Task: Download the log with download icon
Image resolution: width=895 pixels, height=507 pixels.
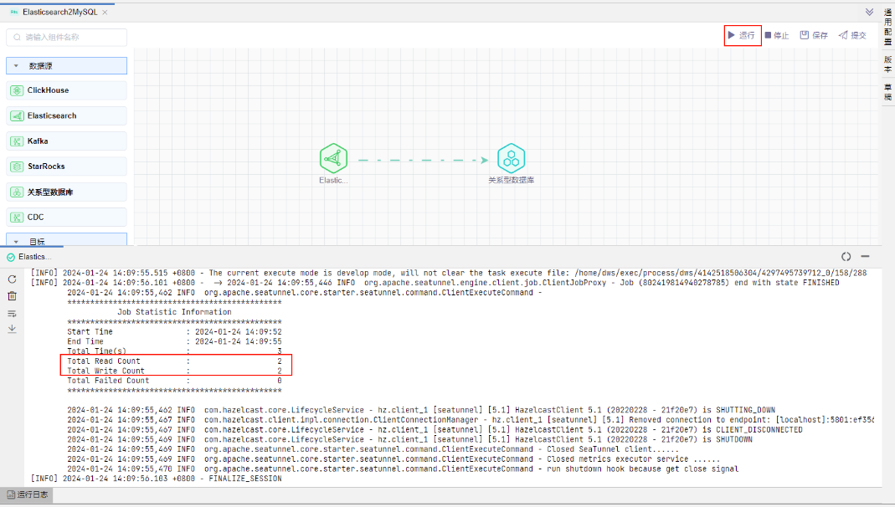Action: pos(12,329)
